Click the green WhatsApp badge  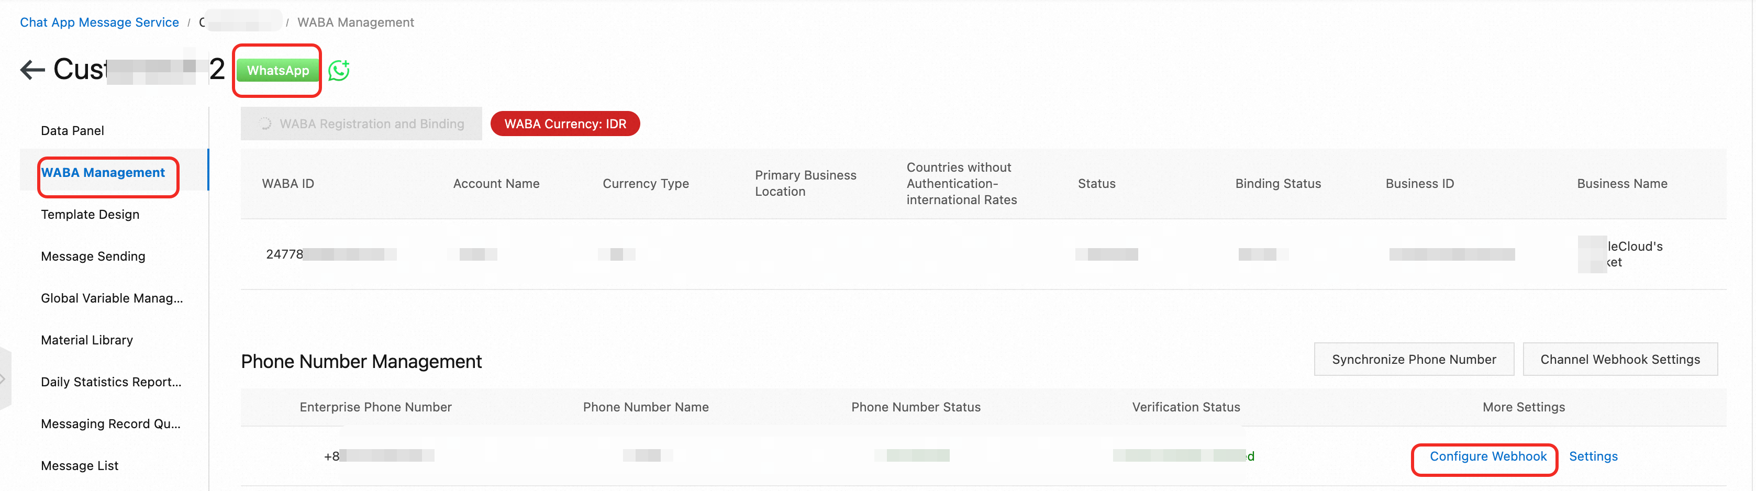pyautogui.click(x=277, y=70)
